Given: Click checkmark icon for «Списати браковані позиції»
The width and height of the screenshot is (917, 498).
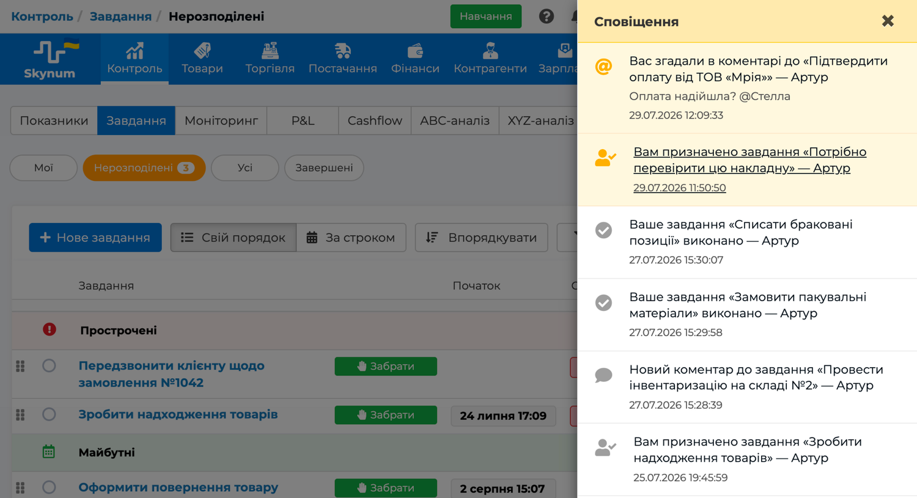Looking at the screenshot, I should 603,230.
